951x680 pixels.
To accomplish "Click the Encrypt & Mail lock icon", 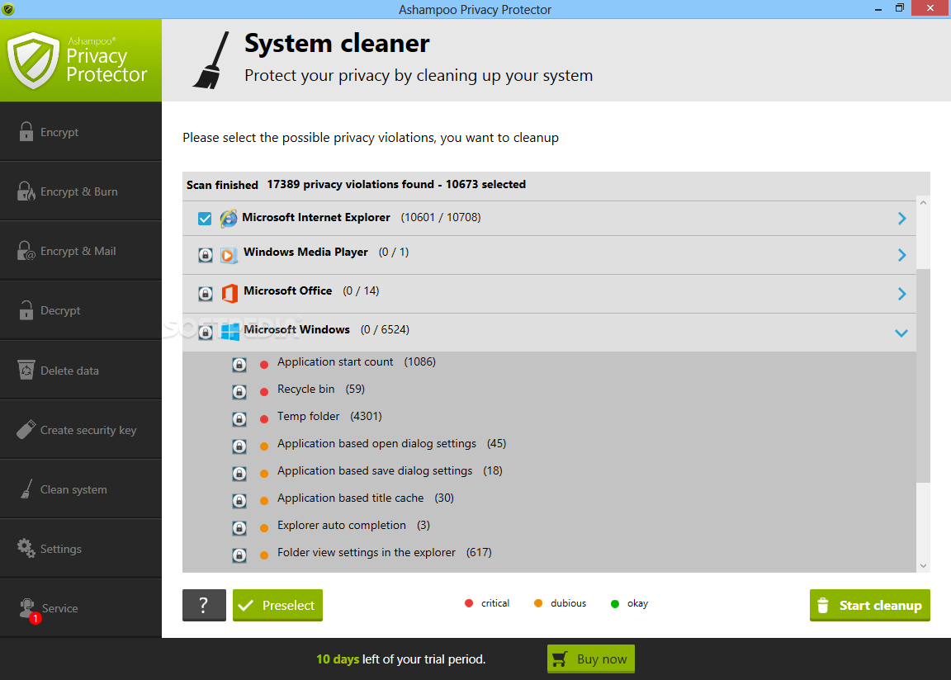I will tap(26, 250).
